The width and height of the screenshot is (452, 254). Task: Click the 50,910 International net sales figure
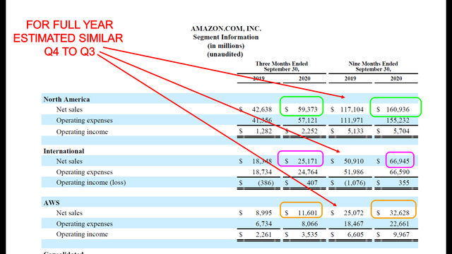[x=353, y=162]
